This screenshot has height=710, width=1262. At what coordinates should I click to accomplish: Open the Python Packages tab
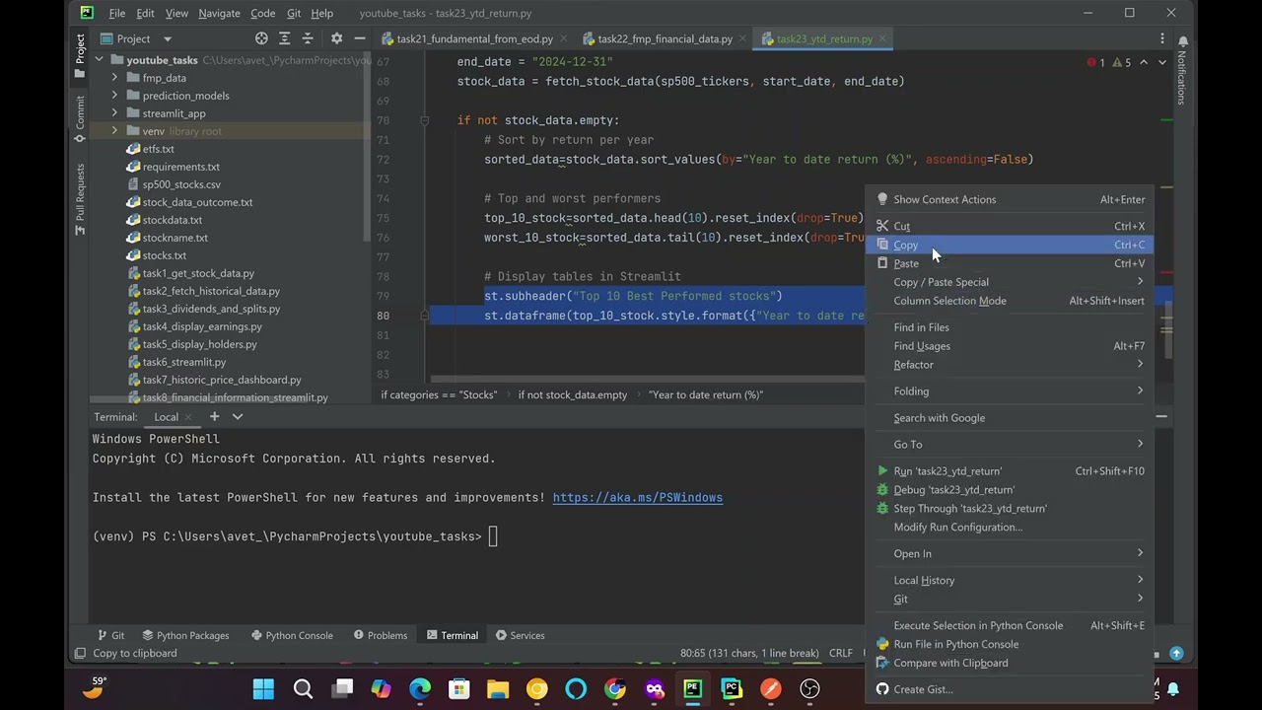coord(185,636)
